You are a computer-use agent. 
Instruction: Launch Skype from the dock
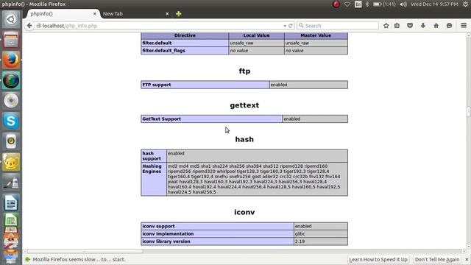[11, 121]
